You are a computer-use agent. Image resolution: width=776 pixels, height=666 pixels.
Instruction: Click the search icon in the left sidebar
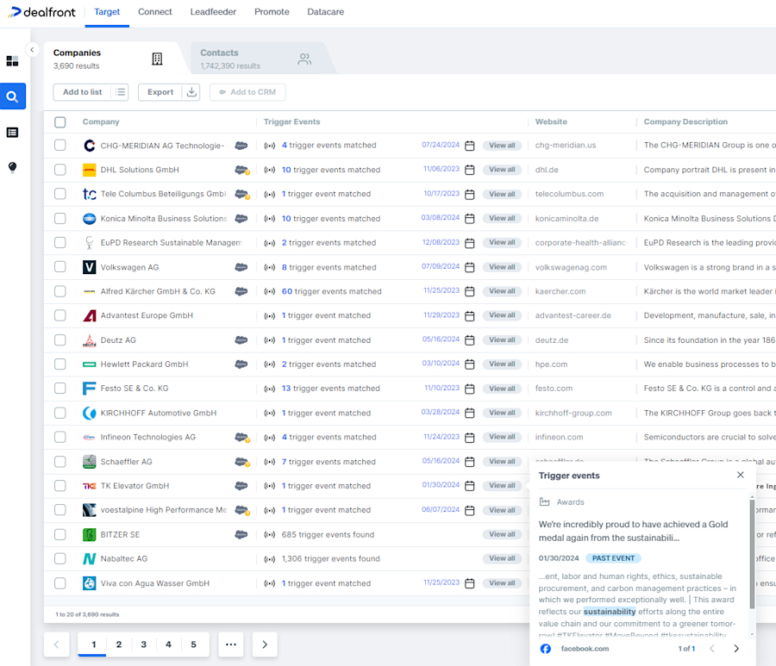pyautogui.click(x=12, y=96)
